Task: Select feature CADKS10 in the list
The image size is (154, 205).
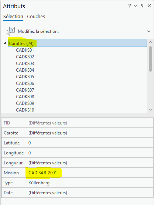Action: [x=25, y=110]
